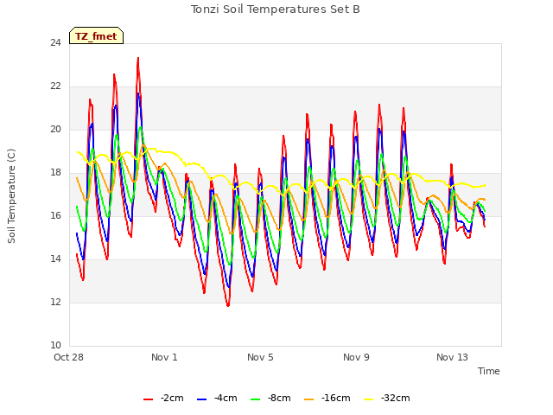The image size is (553, 415).
Task: Click the red -2cm legend color marker
Action: pos(148,399)
